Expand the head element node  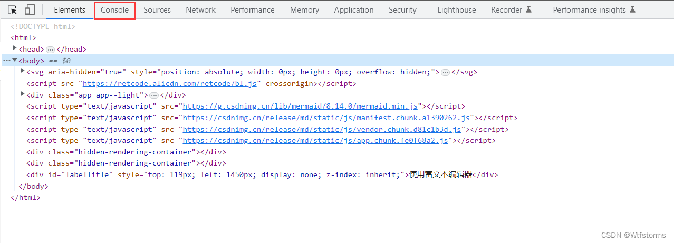pyautogui.click(x=15, y=48)
